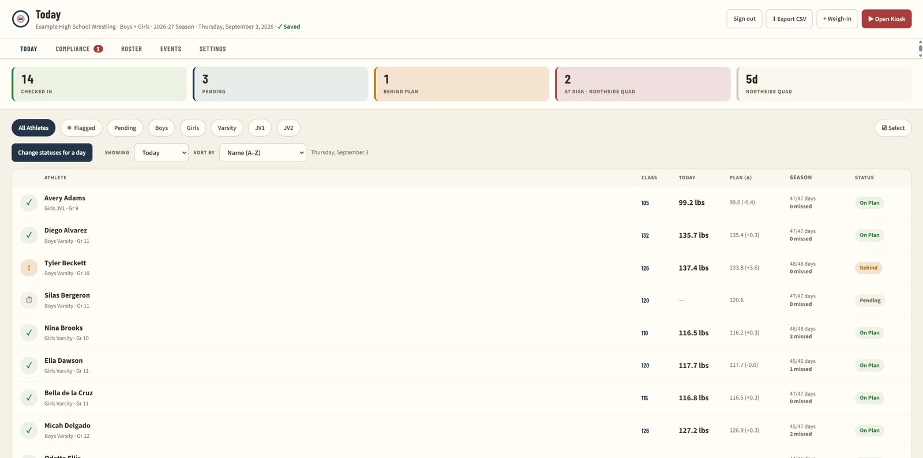Open athlete Bella de la Cruz by name

69,393
